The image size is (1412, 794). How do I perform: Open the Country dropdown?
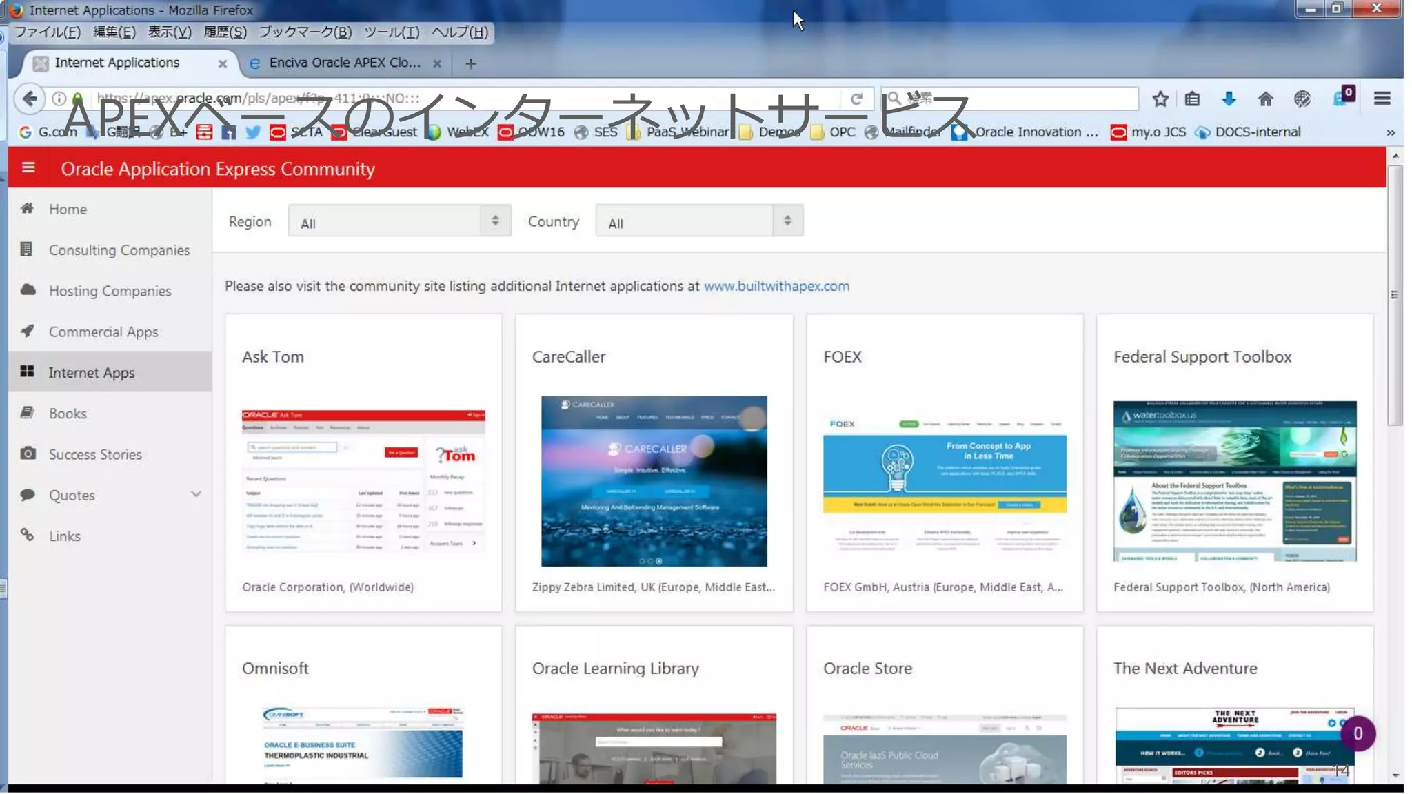699,221
